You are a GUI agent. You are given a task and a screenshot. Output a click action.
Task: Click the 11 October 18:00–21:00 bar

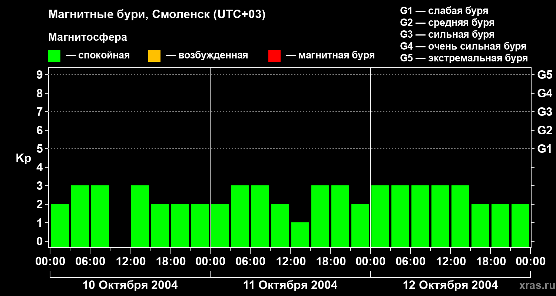click(340, 216)
